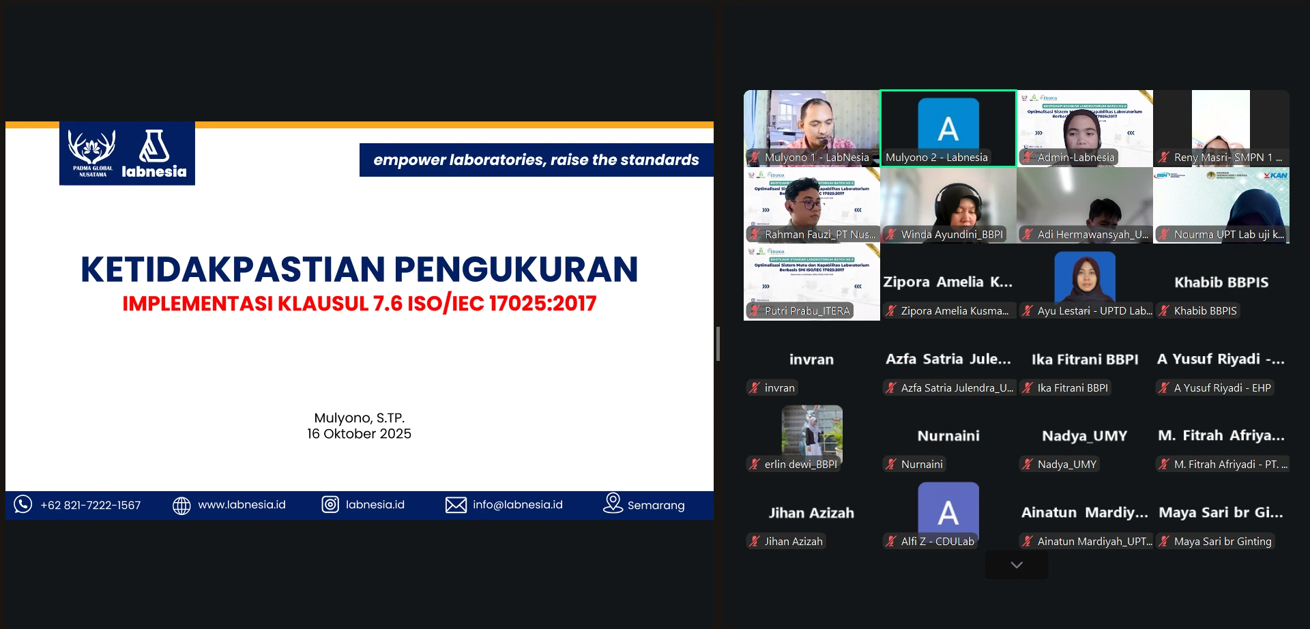This screenshot has width=1310, height=629.
Task: Toggle the mute icon next to Khabib BBPIS
Action: point(1164,310)
